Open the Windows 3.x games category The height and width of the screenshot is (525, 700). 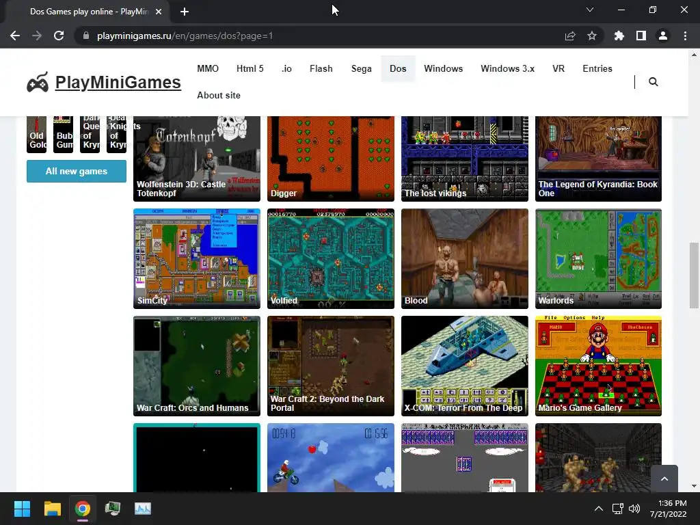click(508, 68)
